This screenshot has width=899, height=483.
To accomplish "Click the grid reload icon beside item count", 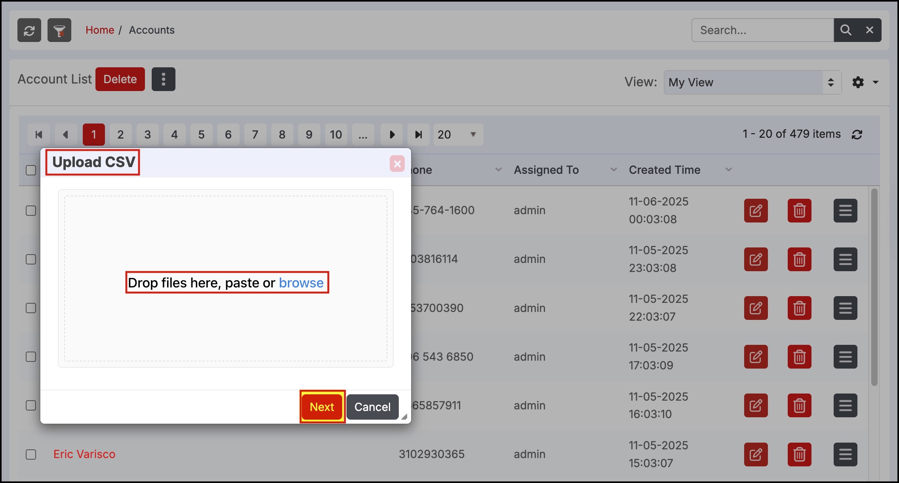I will [857, 135].
